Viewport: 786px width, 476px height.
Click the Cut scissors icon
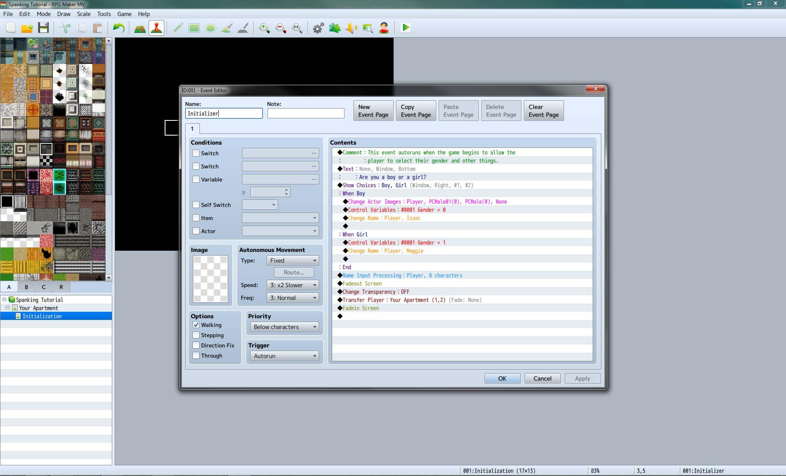pyautogui.click(x=65, y=28)
